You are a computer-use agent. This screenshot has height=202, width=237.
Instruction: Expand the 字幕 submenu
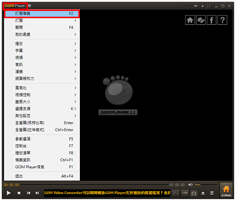[42, 50]
